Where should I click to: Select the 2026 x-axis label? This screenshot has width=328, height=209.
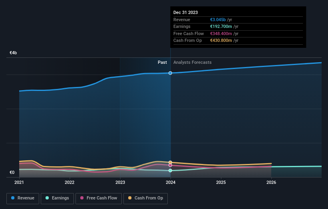click(x=271, y=183)
